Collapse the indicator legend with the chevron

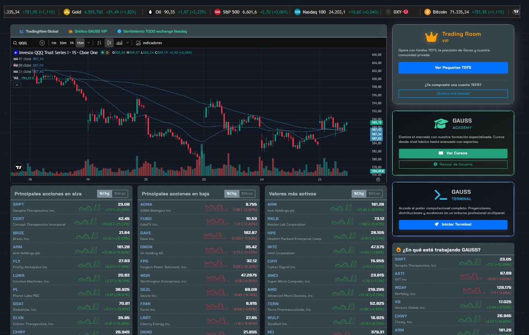(17, 85)
